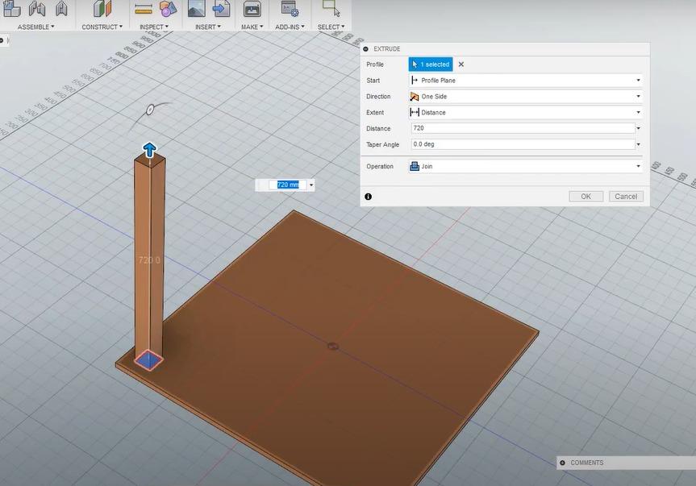Open the SELECT menu
The width and height of the screenshot is (696, 486).
click(x=331, y=27)
